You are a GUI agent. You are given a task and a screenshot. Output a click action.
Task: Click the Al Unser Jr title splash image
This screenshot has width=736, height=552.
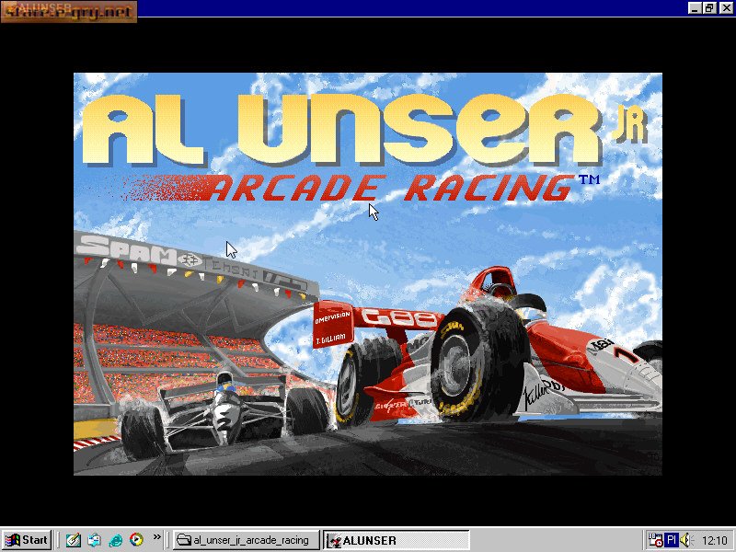[x=368, y=274]
